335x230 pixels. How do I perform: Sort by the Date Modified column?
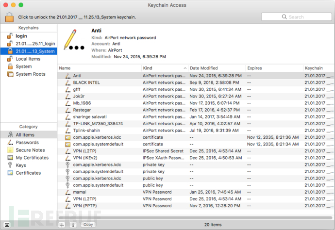(217, 68)
